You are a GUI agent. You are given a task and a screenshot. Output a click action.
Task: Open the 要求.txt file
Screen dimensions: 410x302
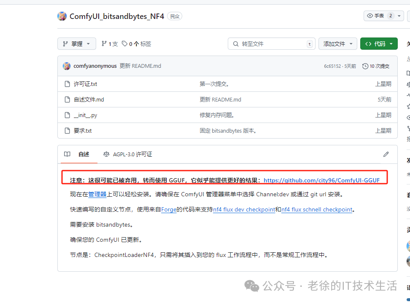point(83,131)
